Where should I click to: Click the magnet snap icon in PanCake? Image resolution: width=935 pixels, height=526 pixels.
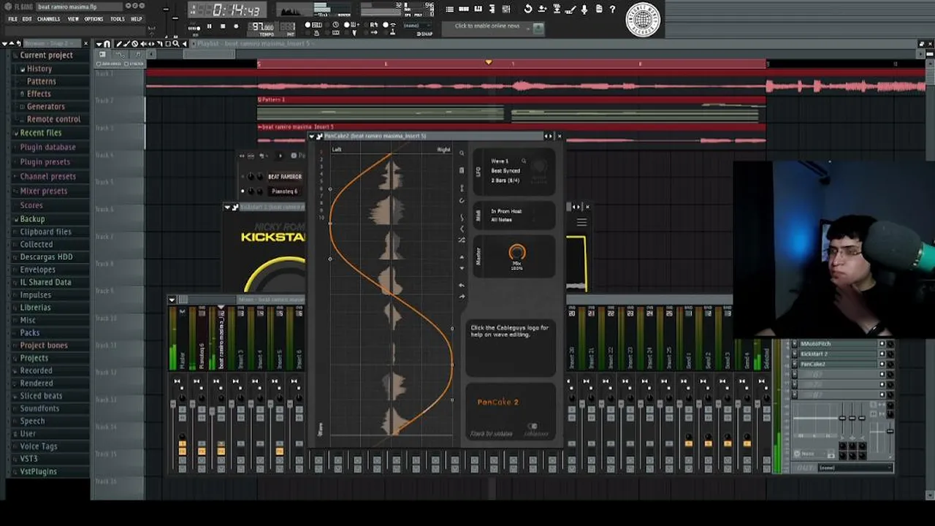click(462, 201)
